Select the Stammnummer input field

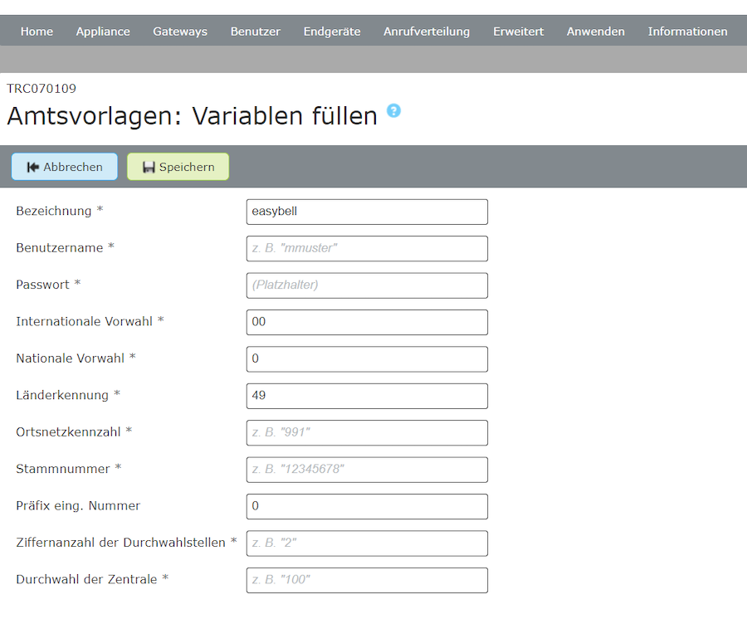tap(367, 470)
